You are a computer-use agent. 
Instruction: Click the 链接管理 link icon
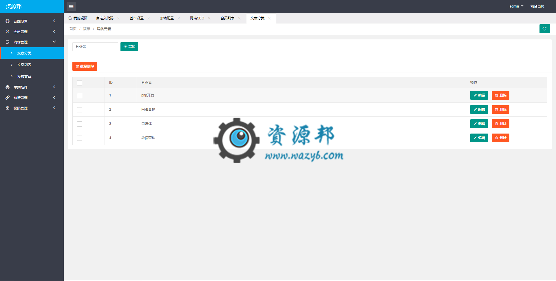pos(8,98)
